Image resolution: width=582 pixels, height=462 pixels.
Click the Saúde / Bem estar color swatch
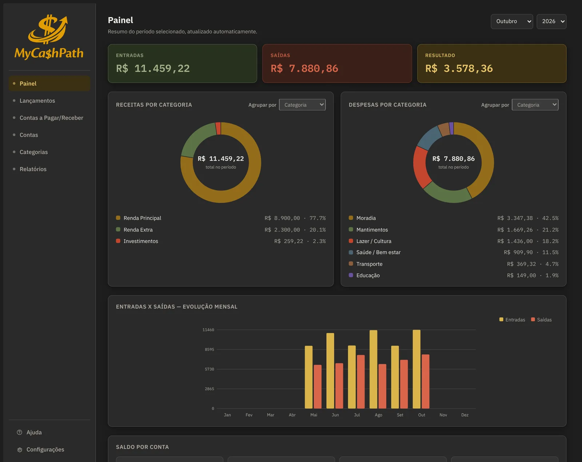coord(351,252)
